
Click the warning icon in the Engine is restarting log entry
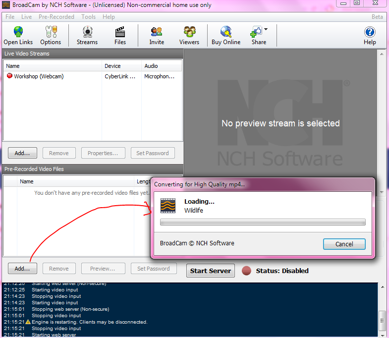point(28,322)
